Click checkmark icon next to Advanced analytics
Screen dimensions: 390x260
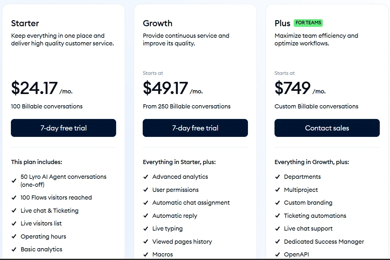coord(146,177)
